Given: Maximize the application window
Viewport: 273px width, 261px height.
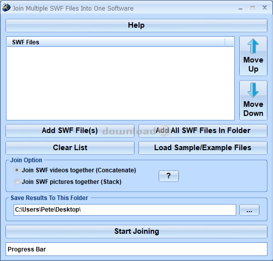Looking at the screenshot, I should (x=252, y=8).
